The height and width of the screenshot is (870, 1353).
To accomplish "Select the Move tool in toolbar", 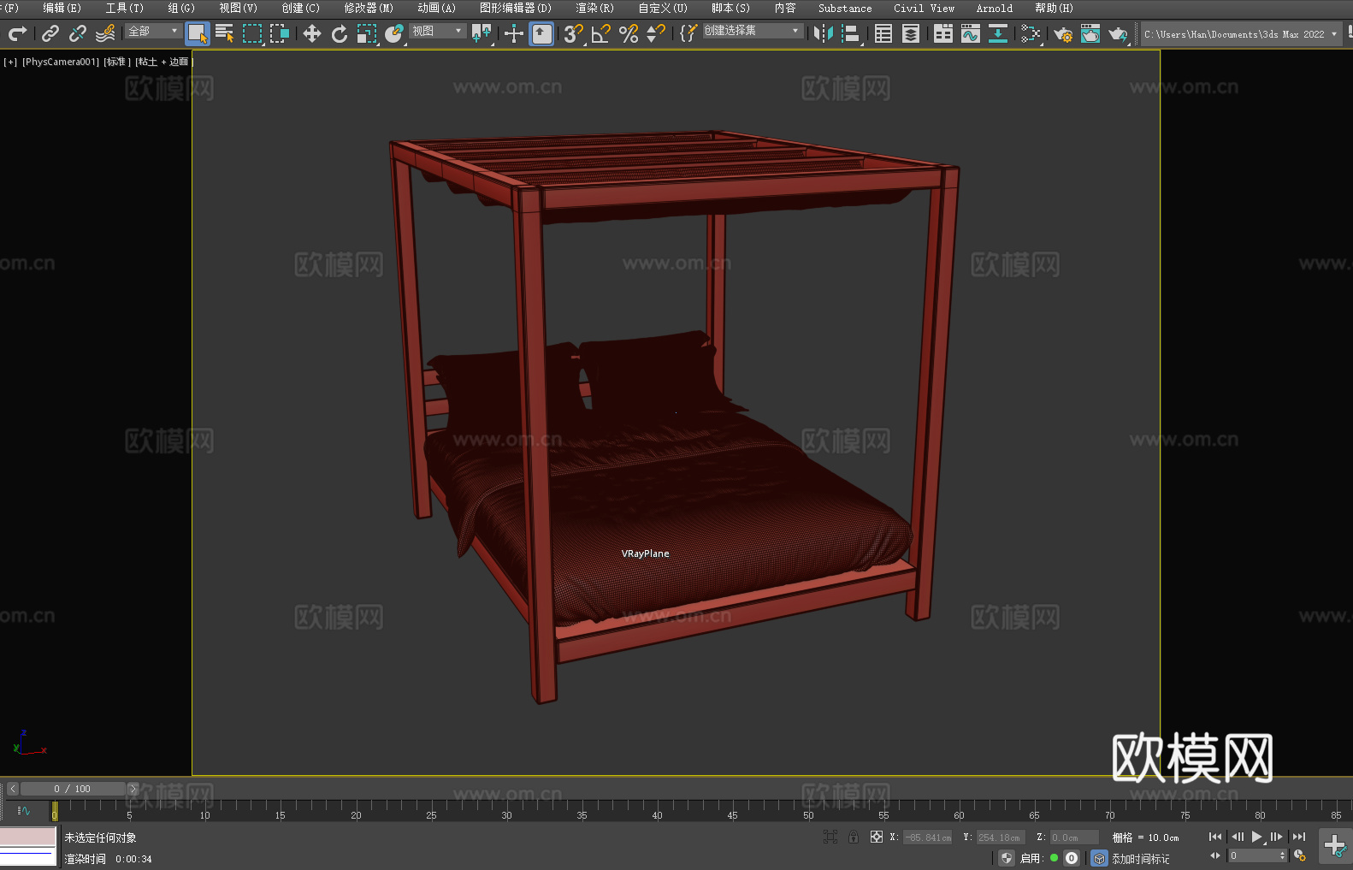I will click(312, 33).
